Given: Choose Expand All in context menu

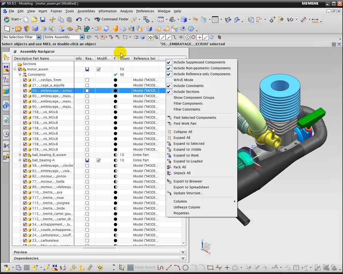Looking at the screenshot, I should tap(182, 138).
